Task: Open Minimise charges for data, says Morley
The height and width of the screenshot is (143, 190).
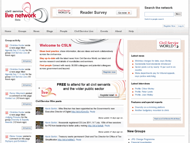Action: coord(153,61)
